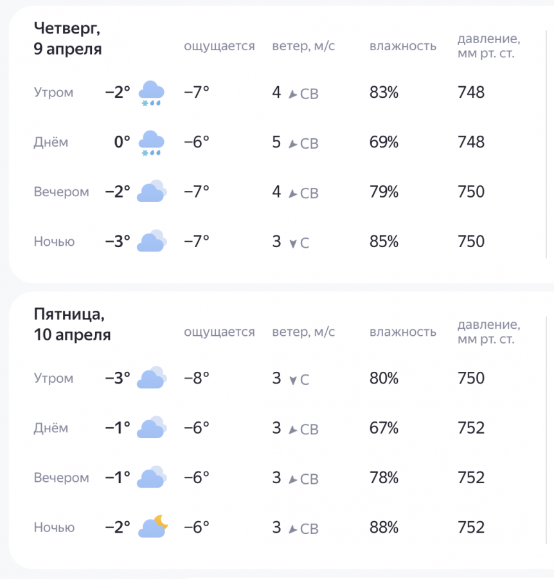Open the ветер, м/с column header
The height and width of the screenshot is (579, 554).
click(x=303, y=46)
